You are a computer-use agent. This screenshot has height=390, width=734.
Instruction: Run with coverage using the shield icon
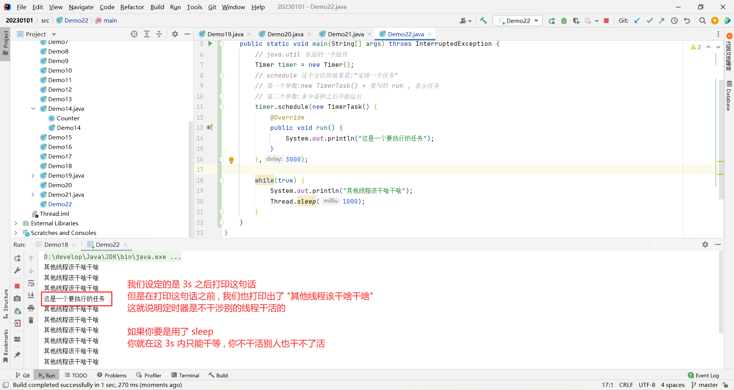pos(576,21)
